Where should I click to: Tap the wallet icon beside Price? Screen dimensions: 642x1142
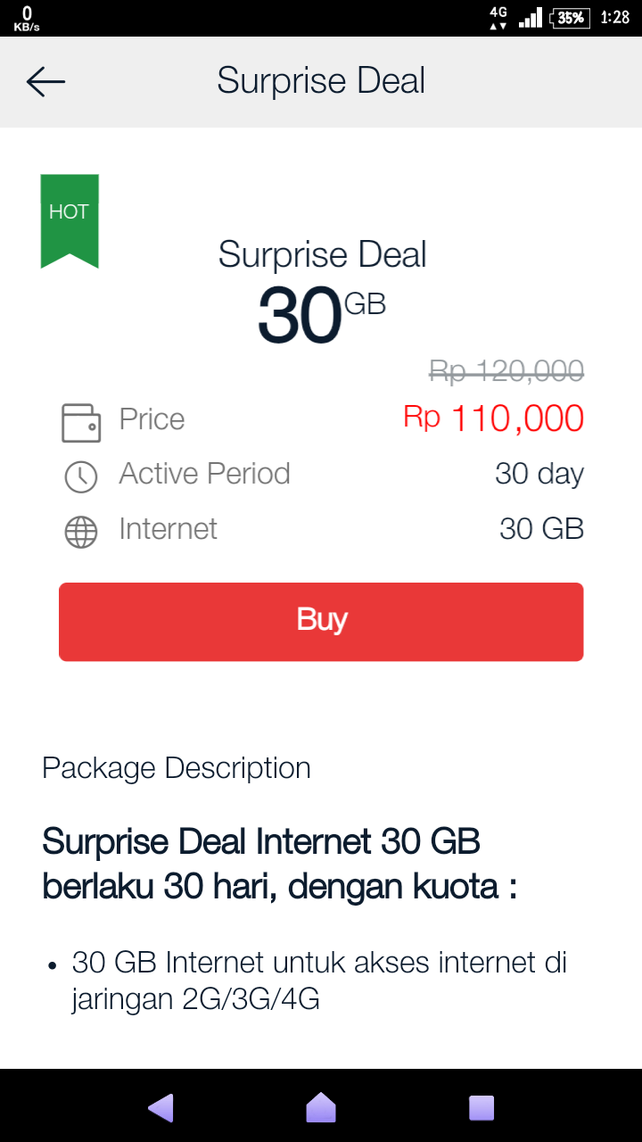pos(81,422)
